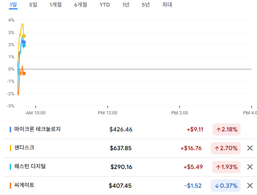Open 샌디스크 stock link
Screen dimensions: 257x195
[x=24, y=148]
